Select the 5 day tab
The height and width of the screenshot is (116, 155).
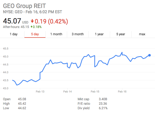click(35, 34)
